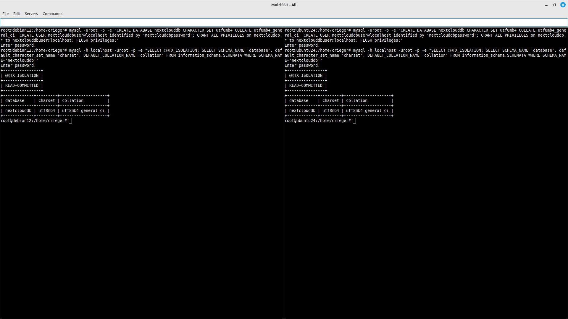Click first 'Enter password:' line in debian12 terminal
The image size is (568, 319).
(18, 45)
